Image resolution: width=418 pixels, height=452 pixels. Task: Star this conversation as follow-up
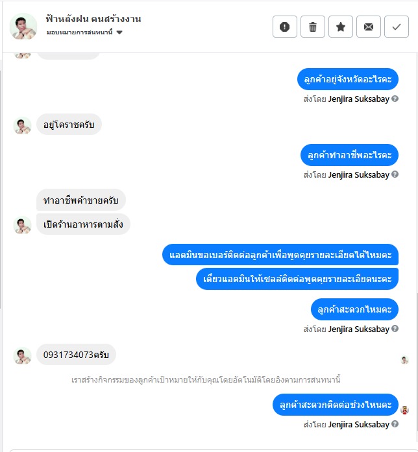pos(341,27)
